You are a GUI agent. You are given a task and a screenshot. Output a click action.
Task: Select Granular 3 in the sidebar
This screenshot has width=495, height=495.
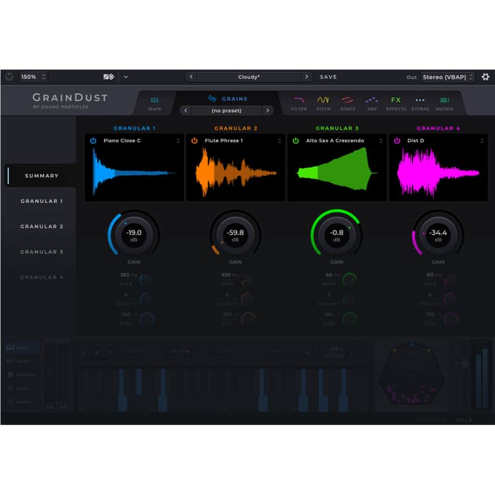[x=41, y=252]
